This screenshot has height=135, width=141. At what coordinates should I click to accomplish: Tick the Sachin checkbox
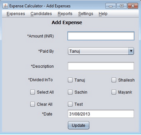click(70, 92)
